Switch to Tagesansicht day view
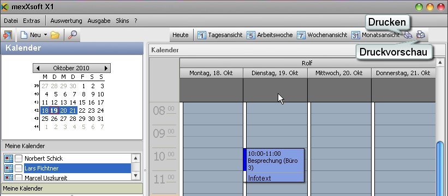The image size is (448, 196). [220, 35]
